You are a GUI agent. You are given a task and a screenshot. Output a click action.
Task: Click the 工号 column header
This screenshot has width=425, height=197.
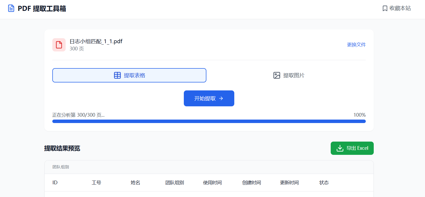96,183
